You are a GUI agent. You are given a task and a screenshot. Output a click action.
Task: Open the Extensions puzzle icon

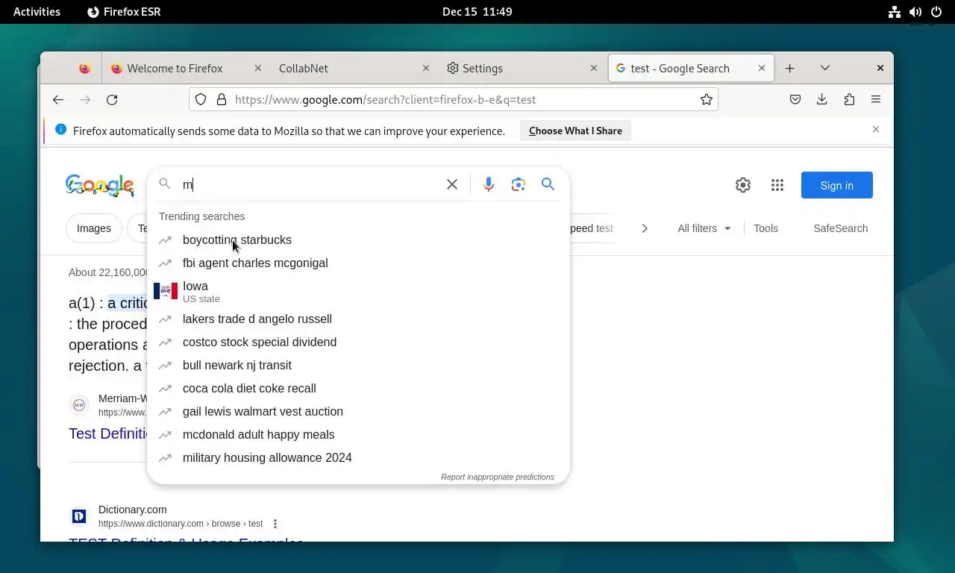[849, 99]
